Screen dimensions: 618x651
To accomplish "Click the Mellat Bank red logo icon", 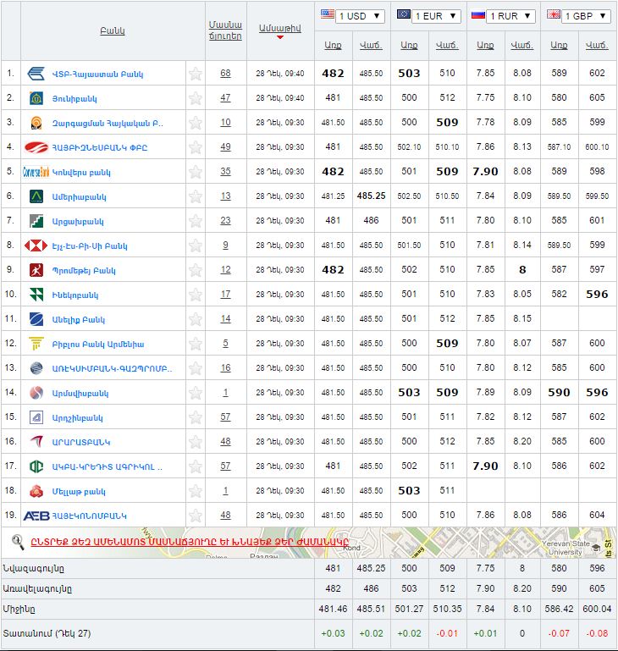I will pyautogui.click(x=36, y=491).
